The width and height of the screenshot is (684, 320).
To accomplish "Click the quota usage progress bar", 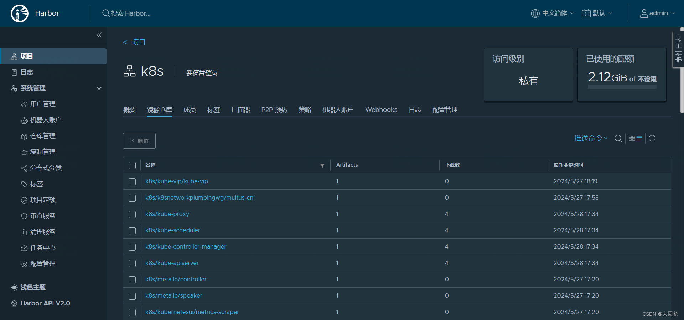I will 622,87.
